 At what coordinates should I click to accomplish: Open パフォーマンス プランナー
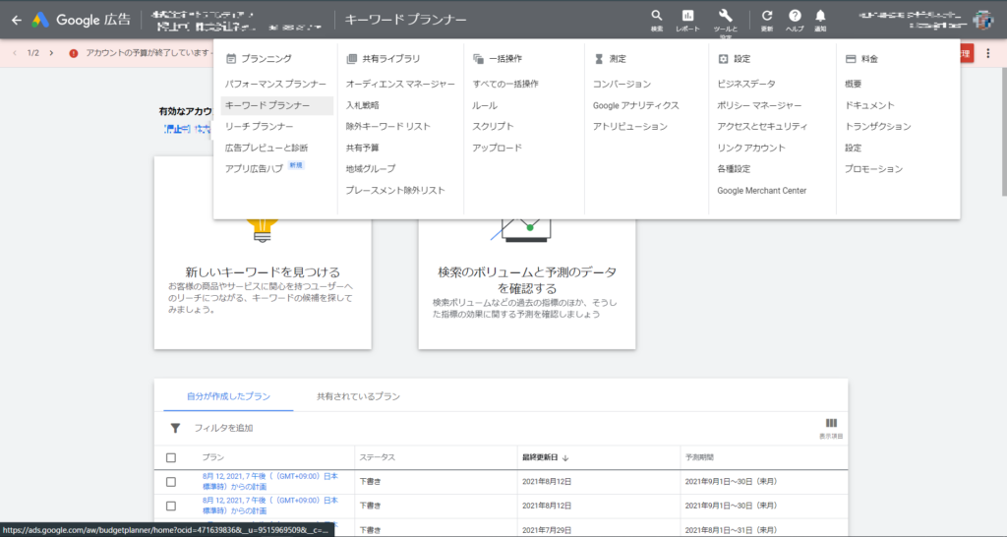pyautogui.click(x=275, y=85)
